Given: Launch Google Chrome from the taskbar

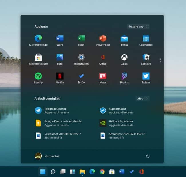Looking at the screenshot, I should click(x=102, y=172).
